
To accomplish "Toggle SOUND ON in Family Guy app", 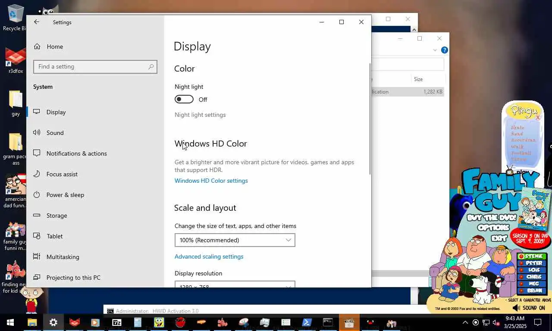I will (529, 308).
